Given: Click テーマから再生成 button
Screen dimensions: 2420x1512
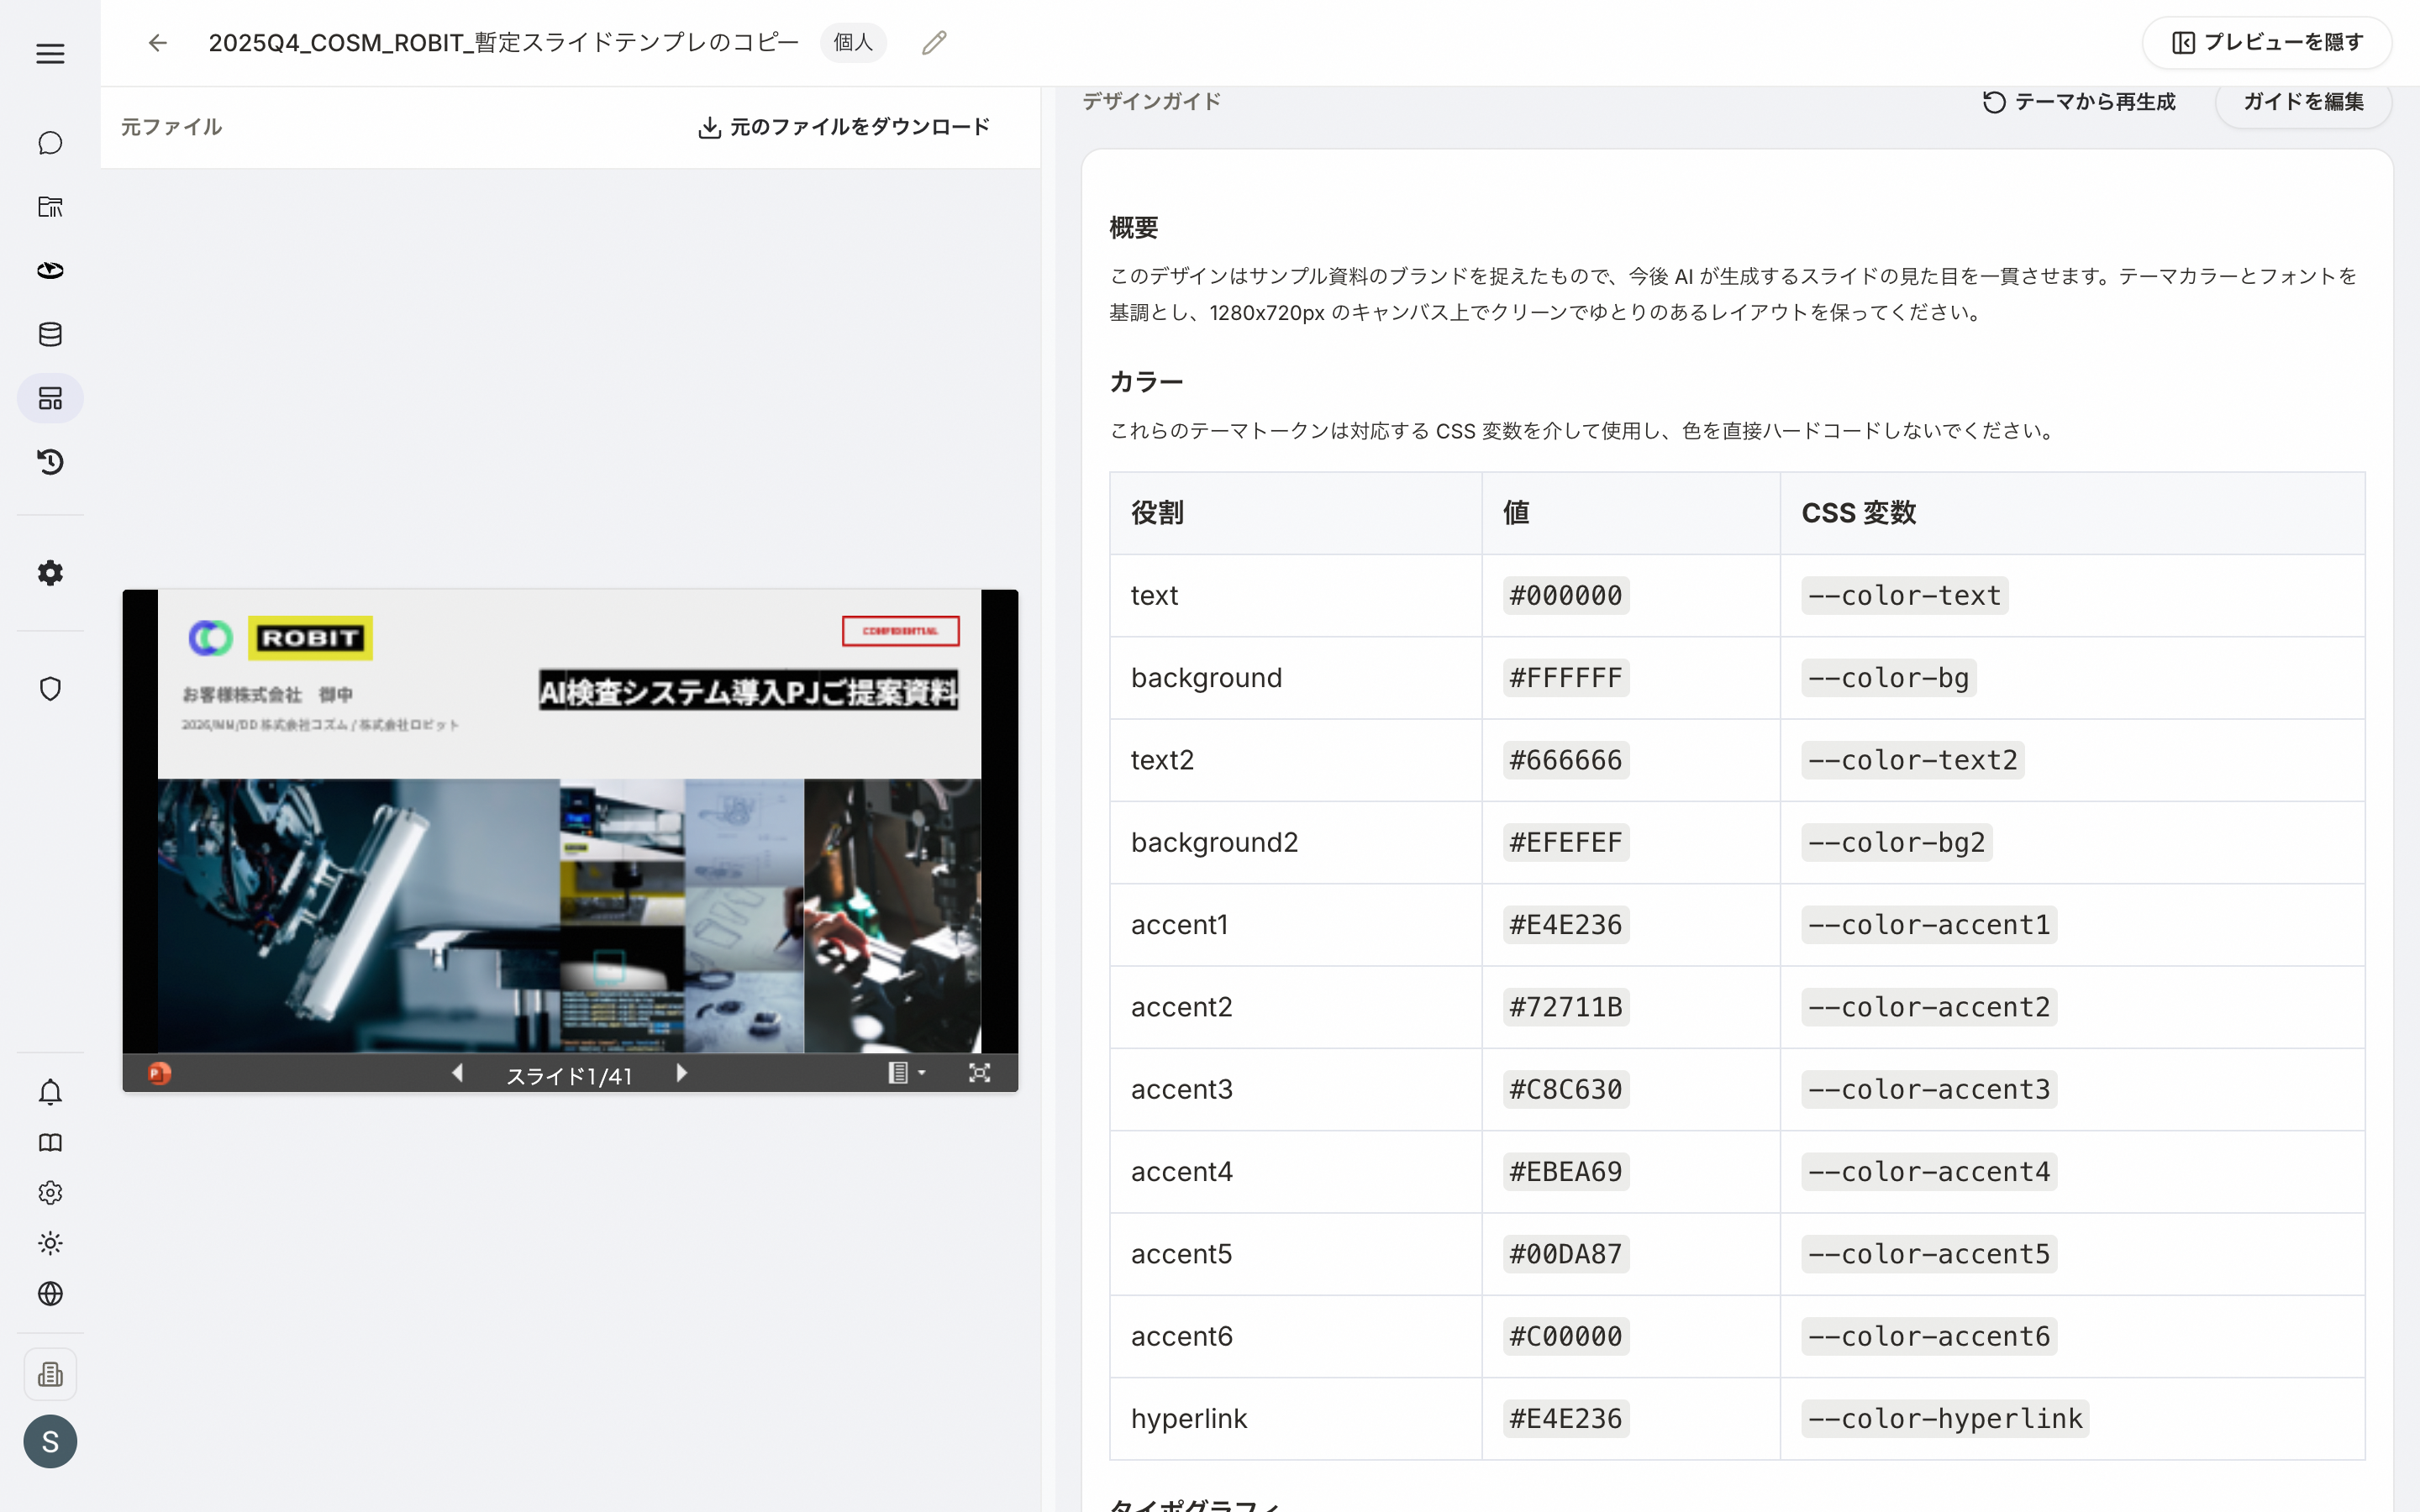Looking at the screenshot, I should point(2078,102).
